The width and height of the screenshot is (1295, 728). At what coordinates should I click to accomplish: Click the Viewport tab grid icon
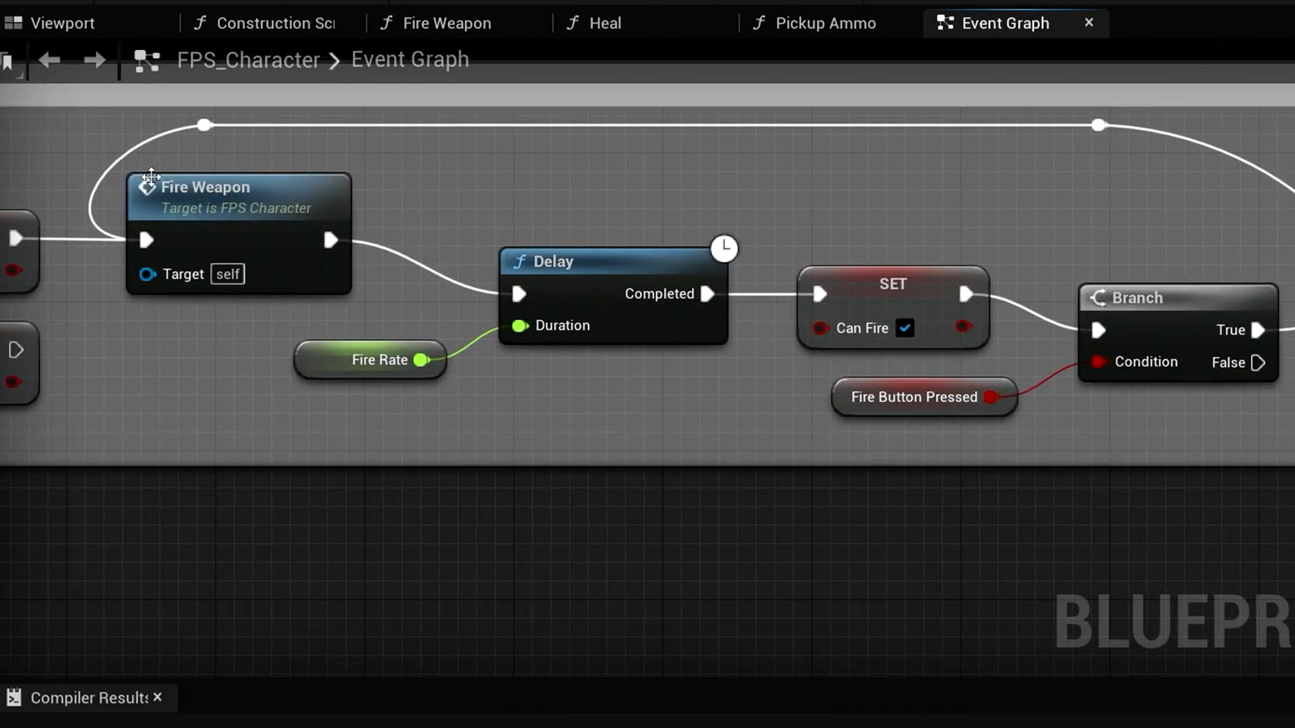pyautogui.click(x=13, y=23)
